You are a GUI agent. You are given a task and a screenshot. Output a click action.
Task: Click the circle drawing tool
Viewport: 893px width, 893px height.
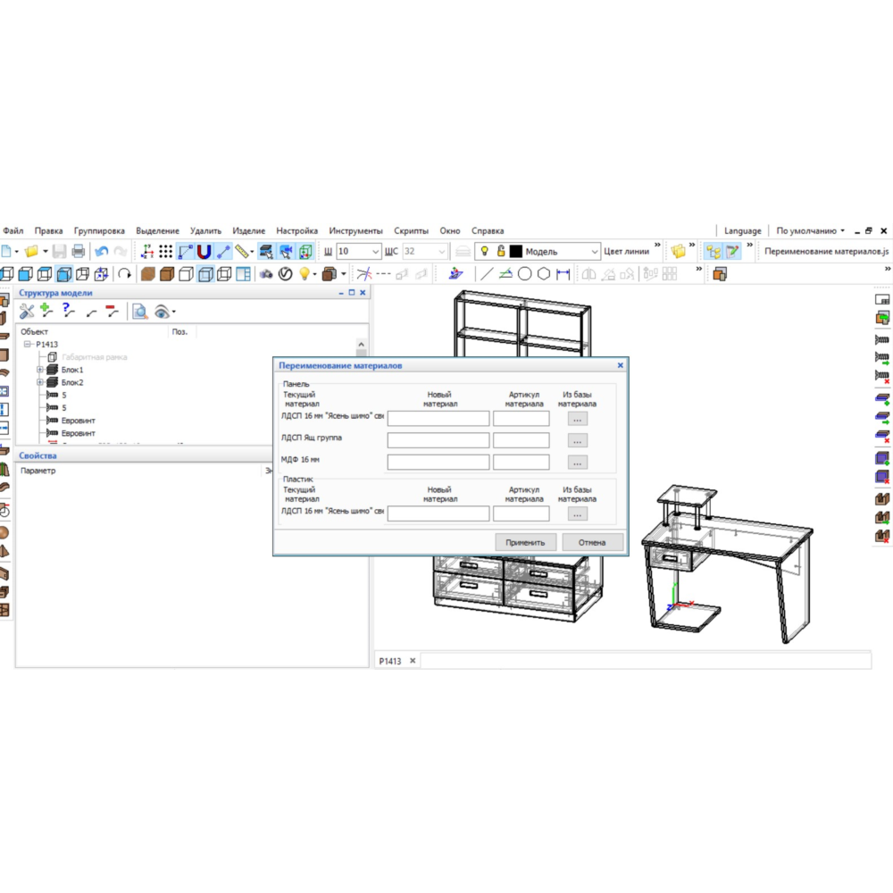525,274
